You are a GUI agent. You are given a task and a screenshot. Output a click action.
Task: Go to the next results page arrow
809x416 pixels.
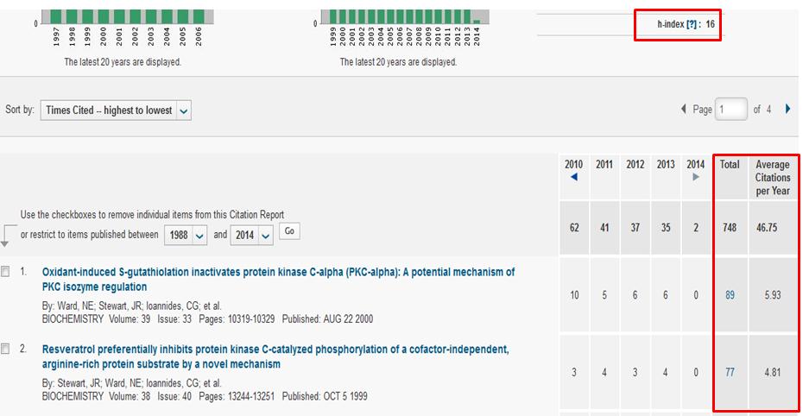point(787,109)
